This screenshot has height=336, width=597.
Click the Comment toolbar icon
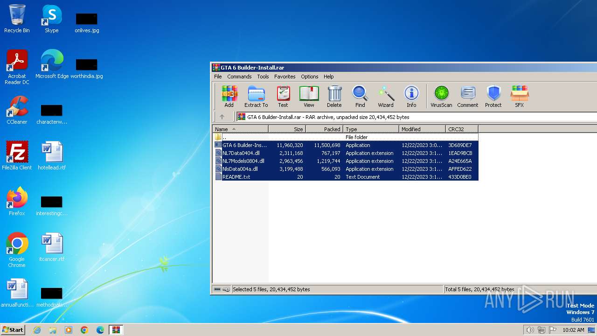click(x=468, y=97)
